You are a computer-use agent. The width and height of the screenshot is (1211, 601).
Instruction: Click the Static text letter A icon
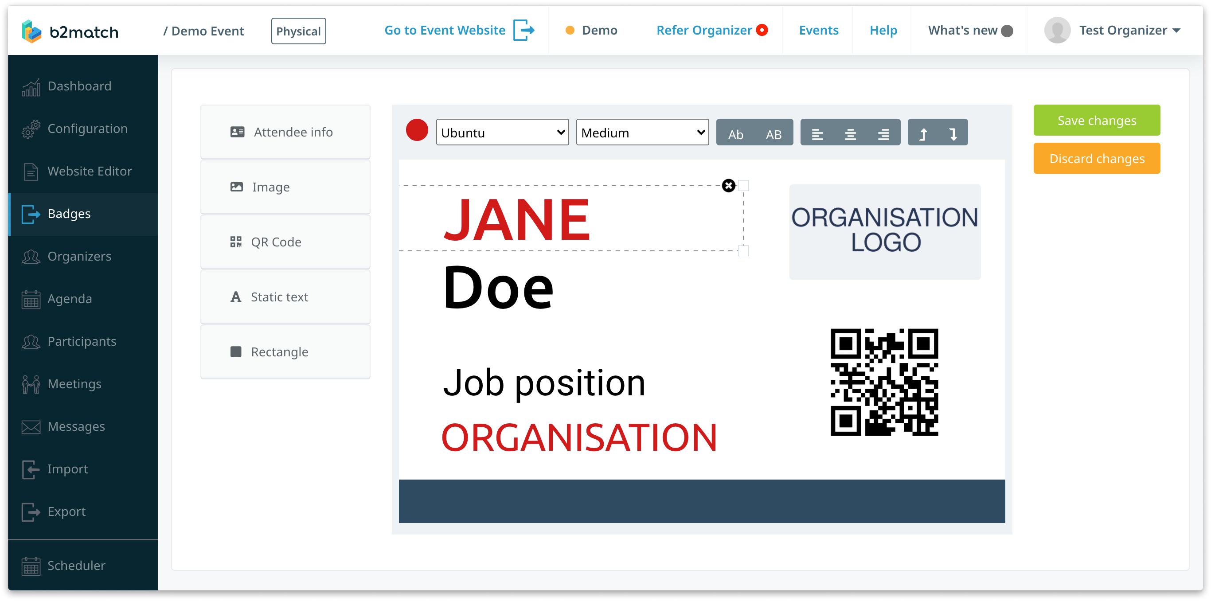point(236,297)
